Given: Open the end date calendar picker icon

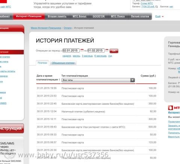Looking at the screenshot, I should click(107, 50).
